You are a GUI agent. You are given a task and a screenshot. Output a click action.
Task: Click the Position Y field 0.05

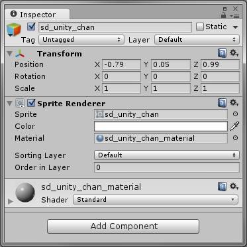pyautogui.click(x=171, y=64)
